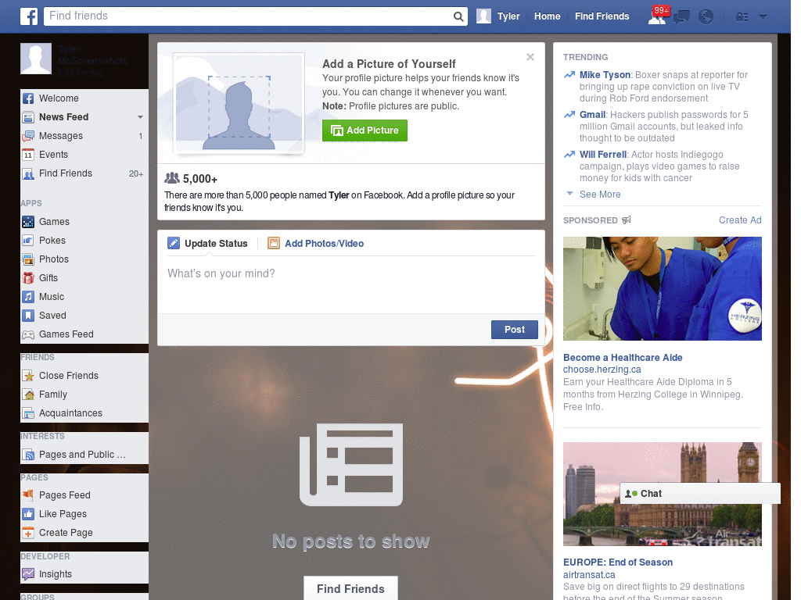Click the Family house icon
The width and height of the screenshot is (801, 600).
click(x=28, y=395)
